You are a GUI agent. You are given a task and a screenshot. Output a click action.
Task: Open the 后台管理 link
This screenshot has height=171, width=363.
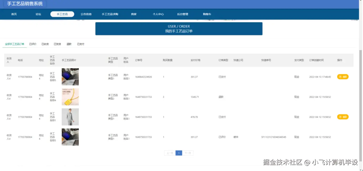pos(183,14)
